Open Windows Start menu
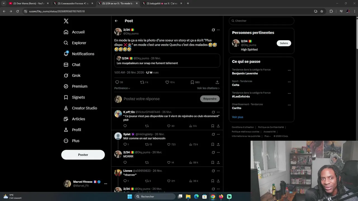 point(130,197)
